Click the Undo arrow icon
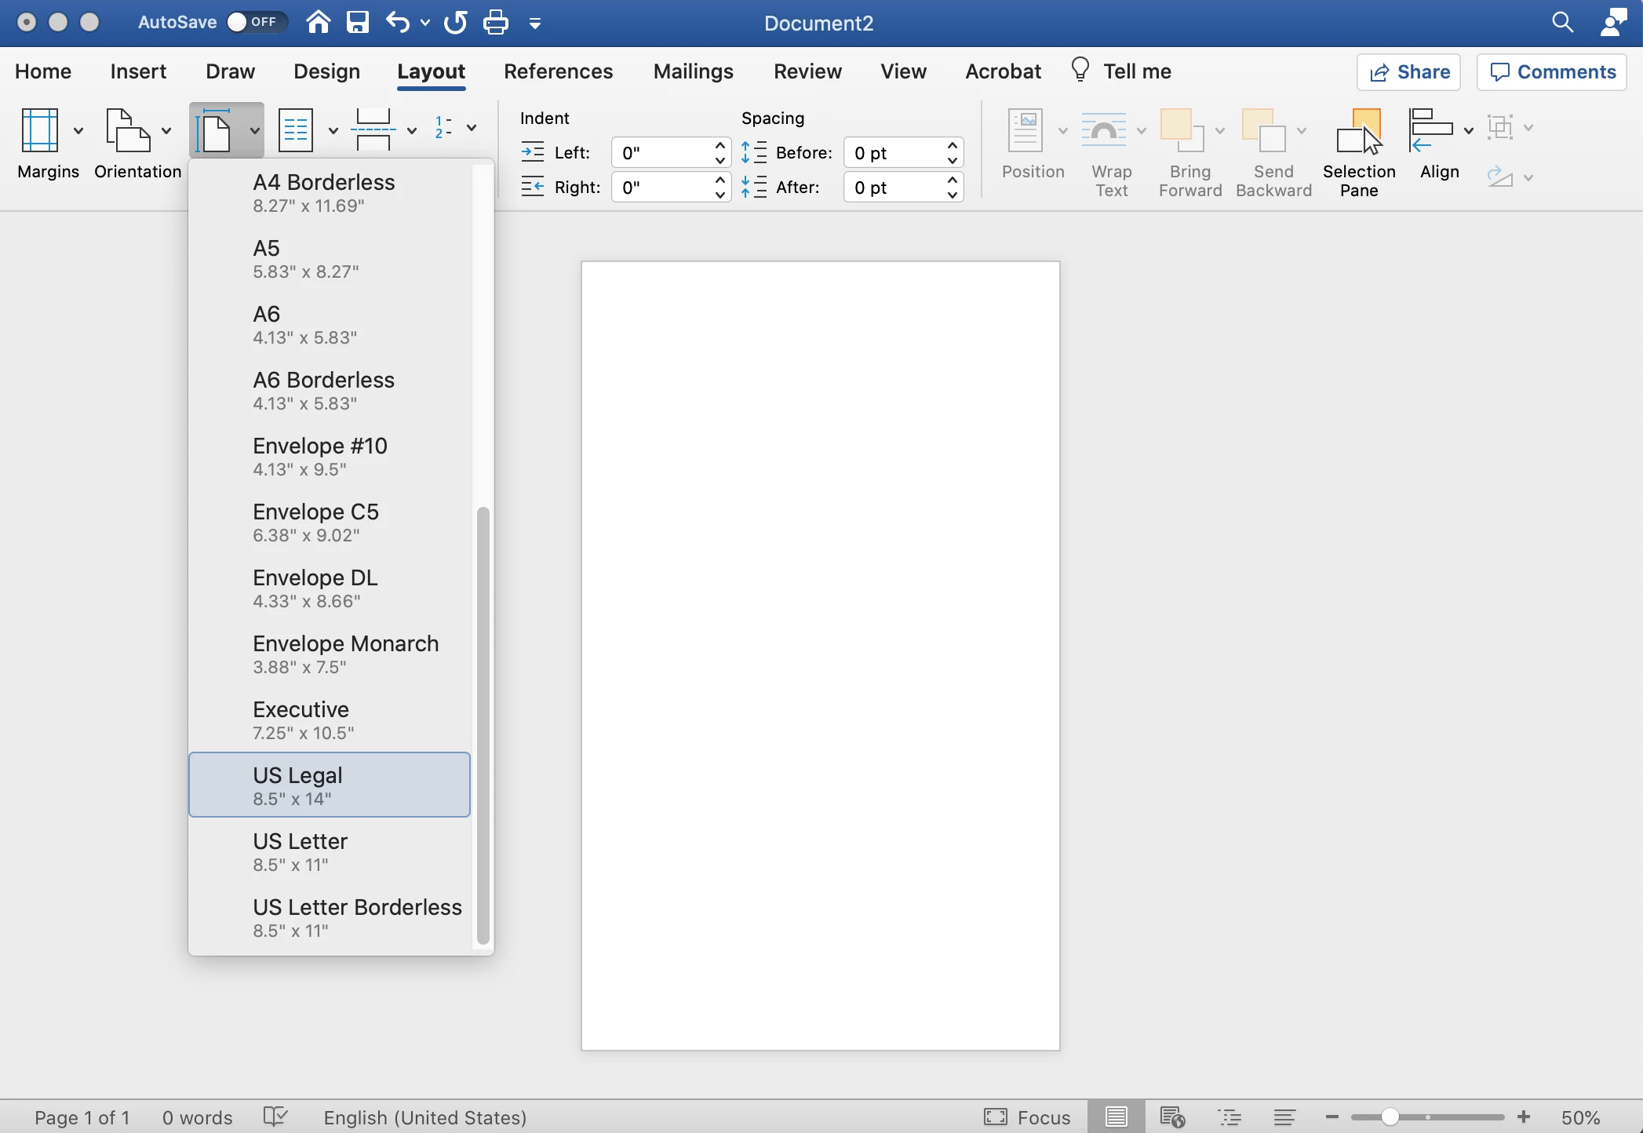Image resolution: width=1643 pixels, height=1133 pixels. pyautogui.click(x=398, y=23)
